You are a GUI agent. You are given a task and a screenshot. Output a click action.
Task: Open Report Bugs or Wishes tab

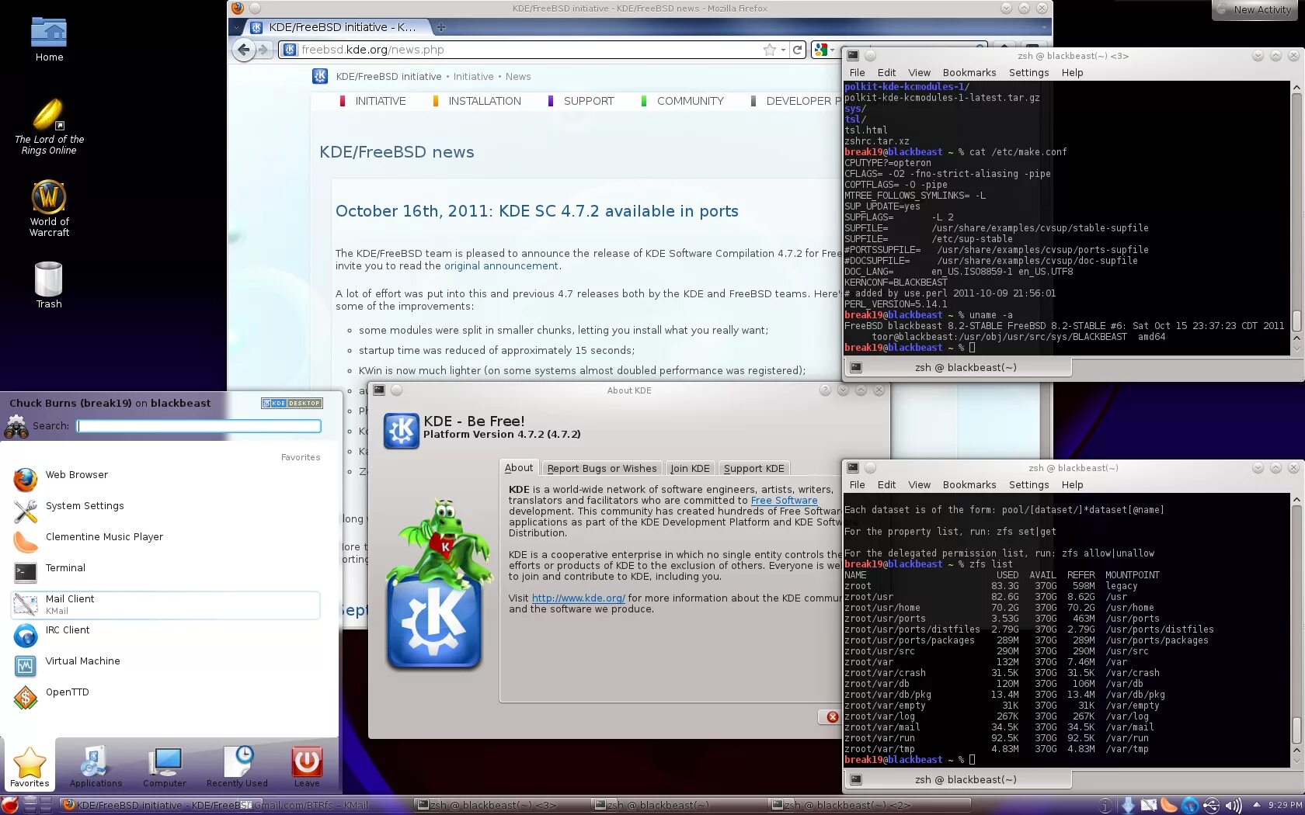[x=602, y=468]
